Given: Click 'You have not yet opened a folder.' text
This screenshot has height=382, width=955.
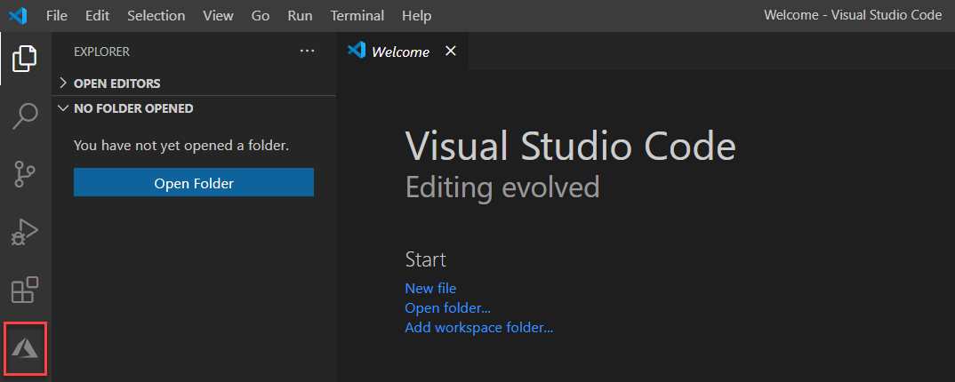Looking at the screenshot, I should click(181, 146).
